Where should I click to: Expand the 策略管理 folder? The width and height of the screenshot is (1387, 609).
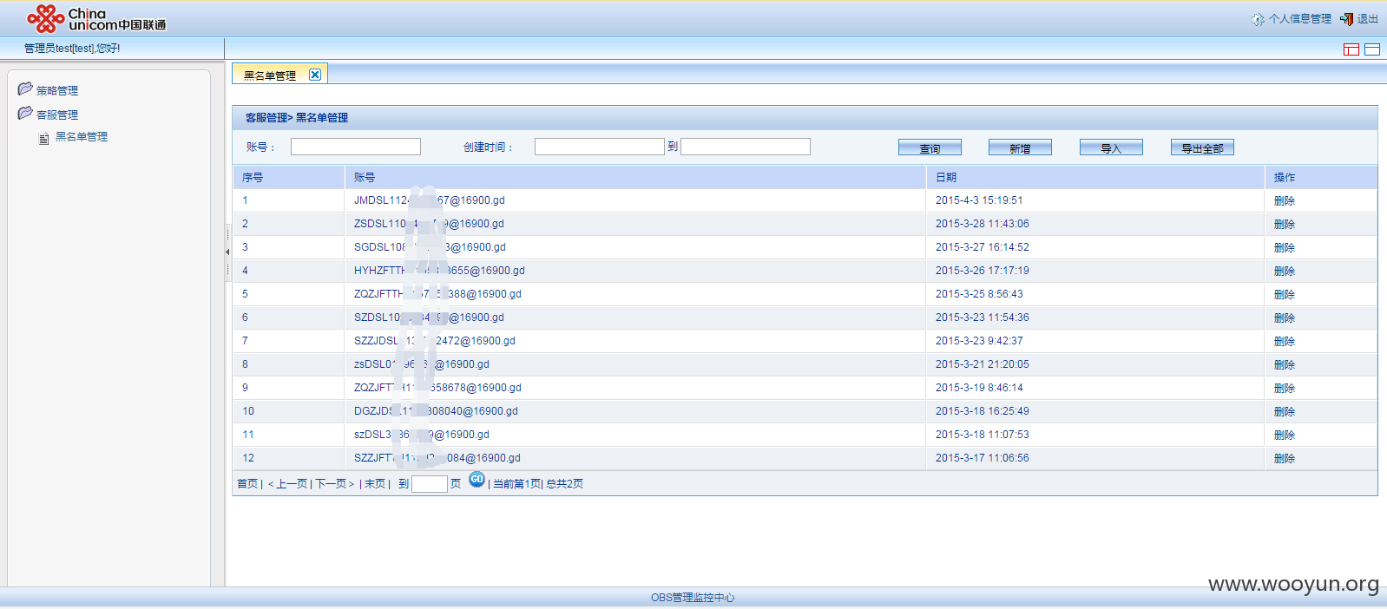[25, 89]
